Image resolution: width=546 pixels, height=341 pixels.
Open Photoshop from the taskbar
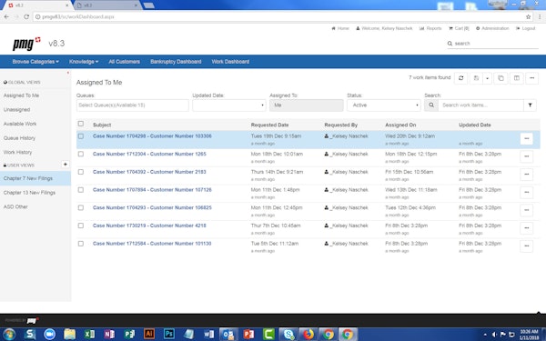[169, 335]
